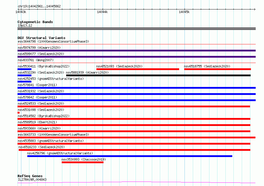This screenshot has width=264, height=186.
Task: Select variant nsv578641 (Cooper2011)
Action: [37, 85]
